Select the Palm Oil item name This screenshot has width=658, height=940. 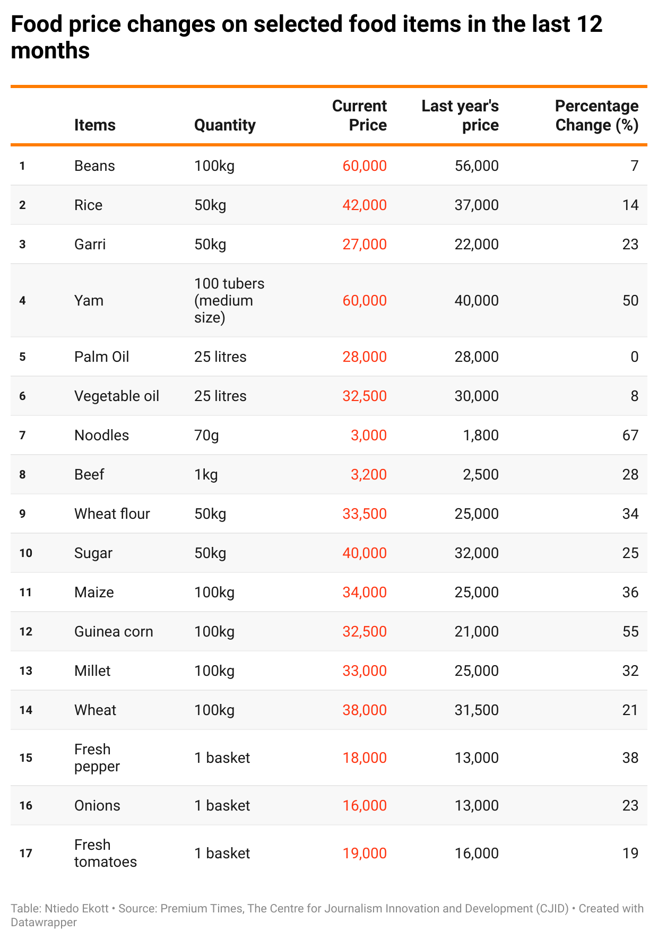click(x=101, y=357)
